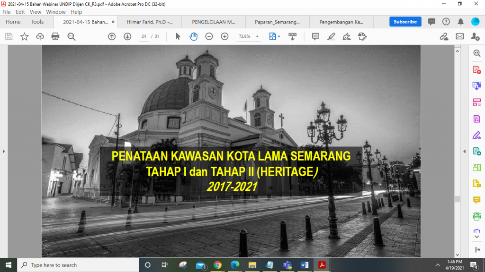Zoom out with the minus icon
The image size is (485, 272).
point(209,36)
